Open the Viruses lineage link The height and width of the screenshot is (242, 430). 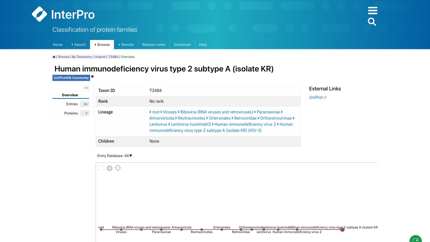pos(170,112)
